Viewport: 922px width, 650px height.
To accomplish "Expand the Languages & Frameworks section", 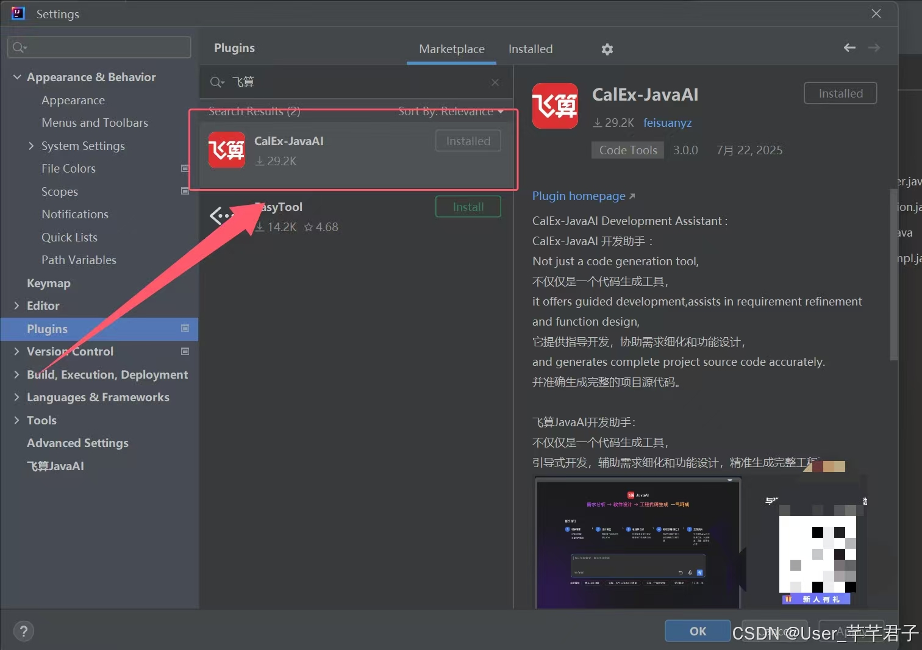I will (17, 397).
